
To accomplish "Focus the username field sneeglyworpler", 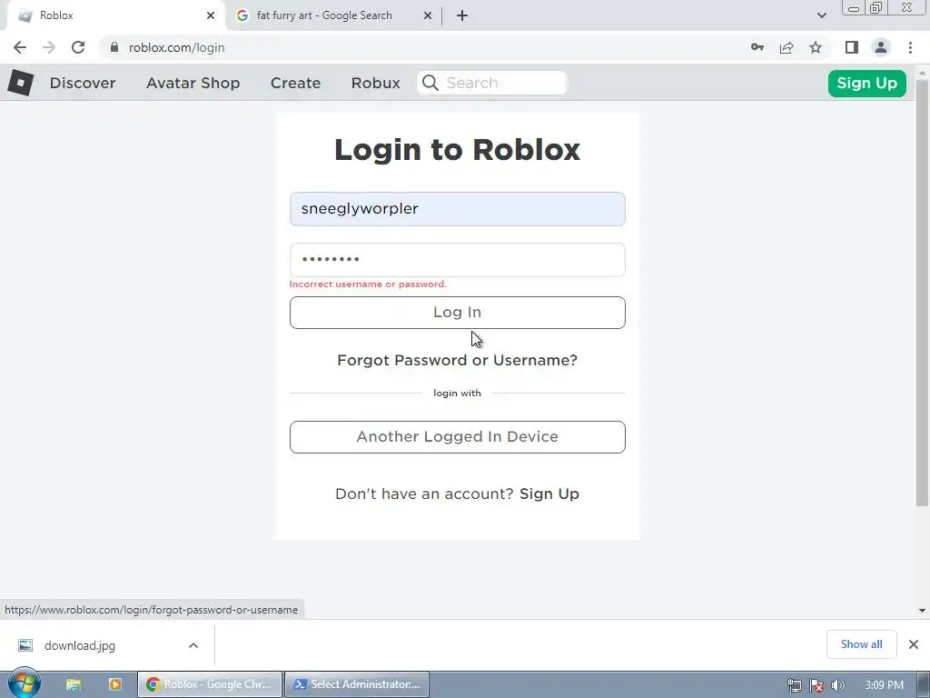I will [458, 209].
